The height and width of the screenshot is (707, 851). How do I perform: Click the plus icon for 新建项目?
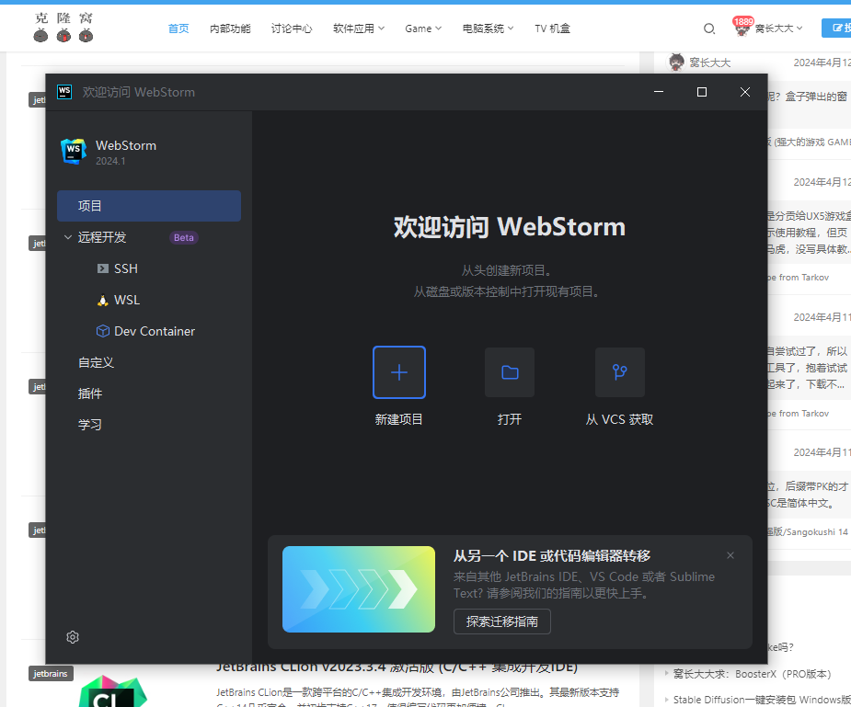[399, 372]
